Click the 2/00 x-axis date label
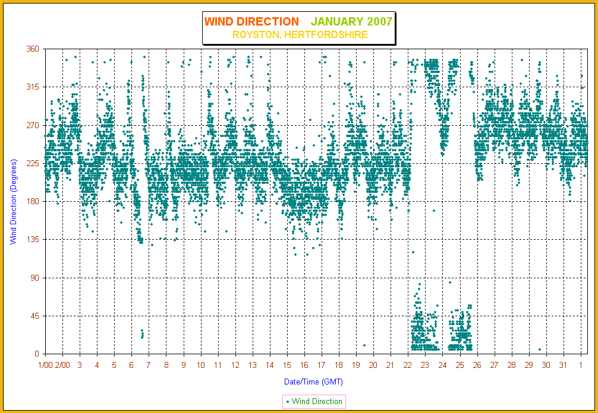598x413 pixels. (x=62, y=365)
